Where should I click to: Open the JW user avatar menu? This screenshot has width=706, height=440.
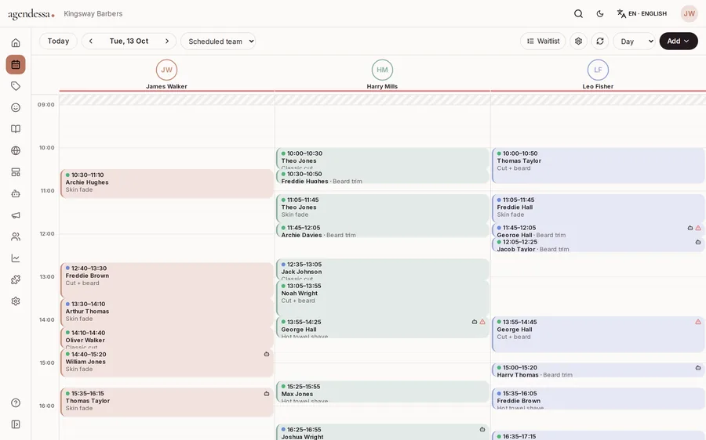pyautogui.click(x=690, y=14)
